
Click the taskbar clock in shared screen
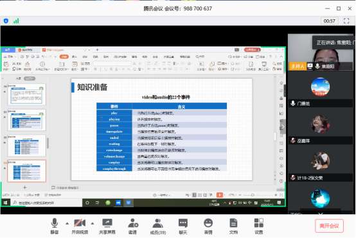(x=267, y=203)
